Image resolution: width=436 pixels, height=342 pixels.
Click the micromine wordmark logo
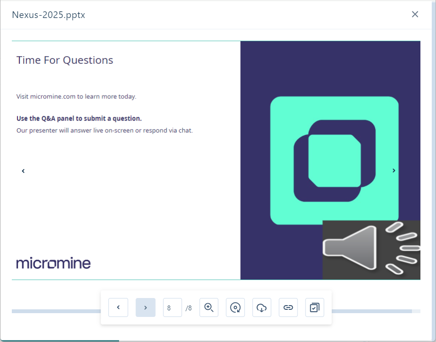(53, 263)
